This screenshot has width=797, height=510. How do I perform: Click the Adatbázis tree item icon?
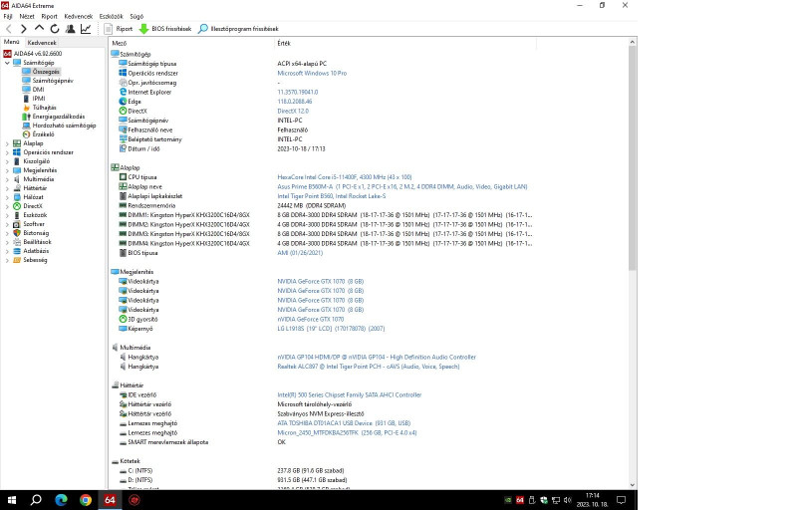pos(17,251)
